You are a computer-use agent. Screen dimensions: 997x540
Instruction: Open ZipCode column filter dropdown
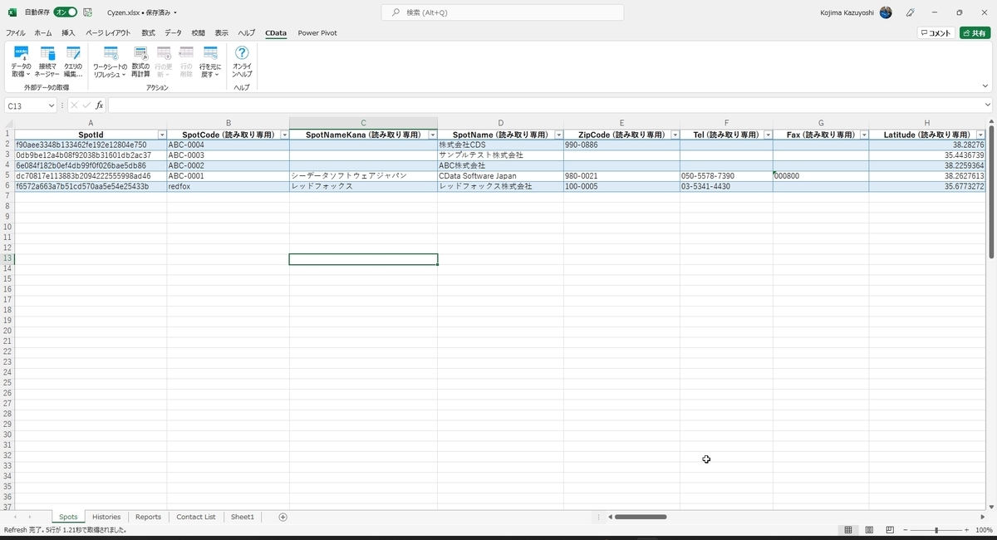click(x=675, y=135)
